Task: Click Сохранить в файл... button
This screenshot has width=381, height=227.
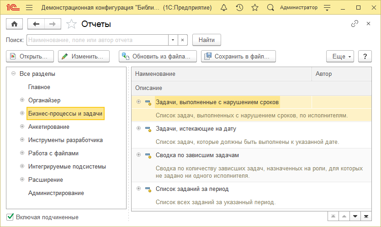Action: point(238,56)
